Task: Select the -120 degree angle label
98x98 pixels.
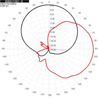Action: pos(10,72)
